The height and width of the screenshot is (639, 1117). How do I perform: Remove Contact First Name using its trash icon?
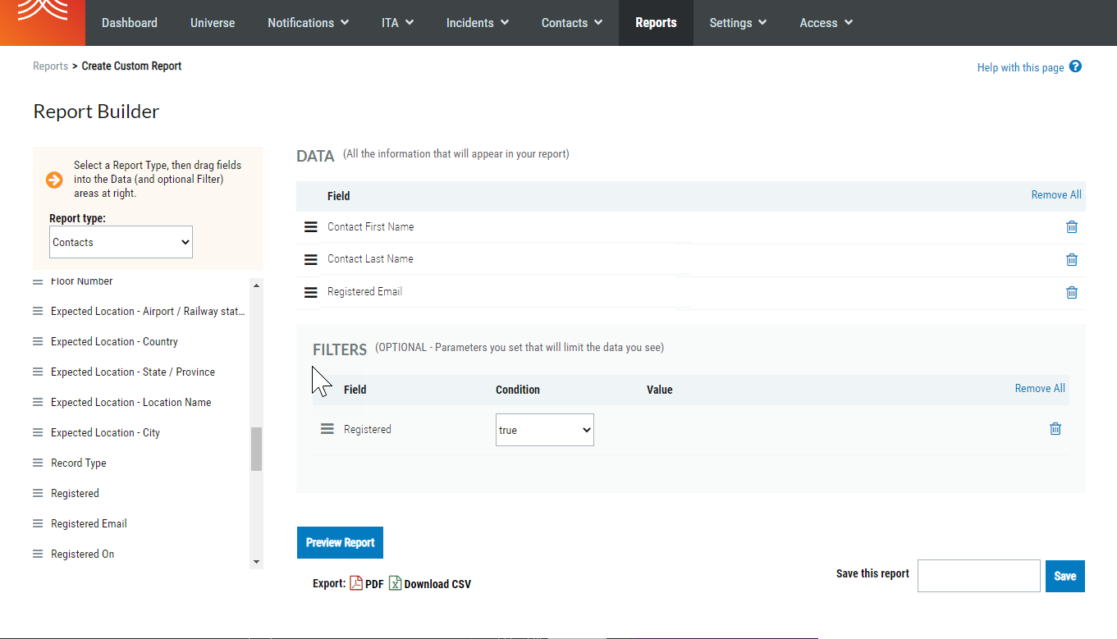pos(1071,226)
